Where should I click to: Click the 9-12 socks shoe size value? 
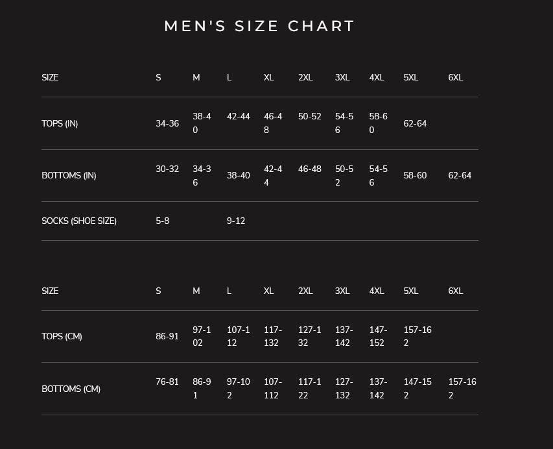[236, 221]
